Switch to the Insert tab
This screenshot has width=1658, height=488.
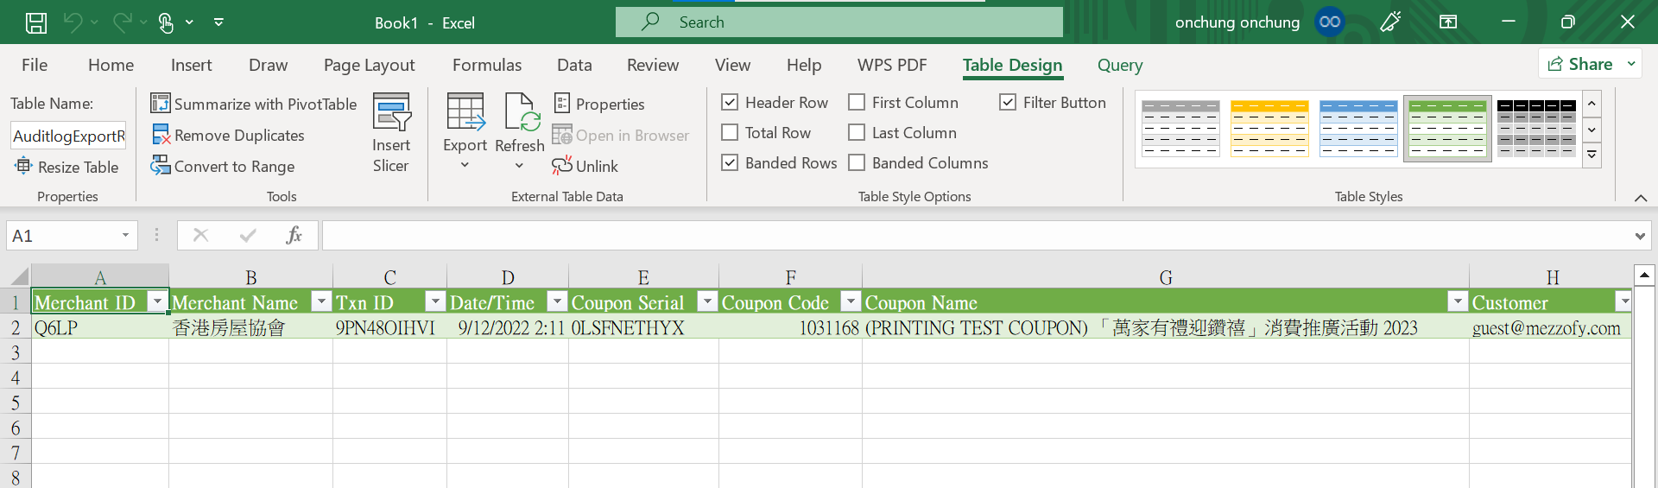coord(191,65)
